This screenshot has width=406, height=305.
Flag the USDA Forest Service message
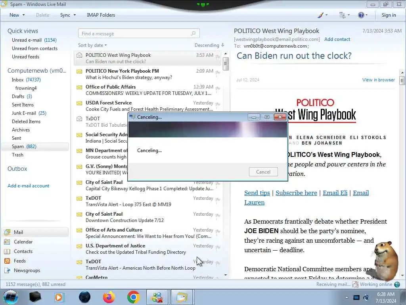pos(218,104)
